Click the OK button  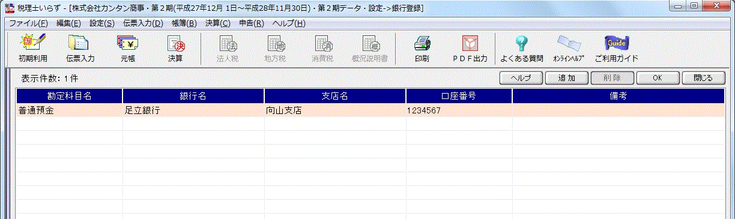pyautogui.click(x=658, y=78)
